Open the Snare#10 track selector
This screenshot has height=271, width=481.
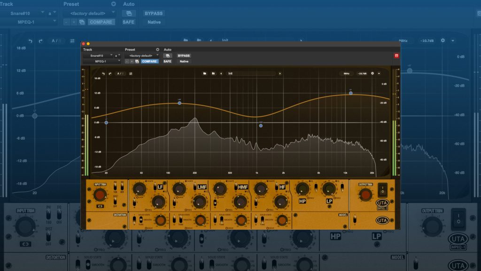[x=98, y=56]
